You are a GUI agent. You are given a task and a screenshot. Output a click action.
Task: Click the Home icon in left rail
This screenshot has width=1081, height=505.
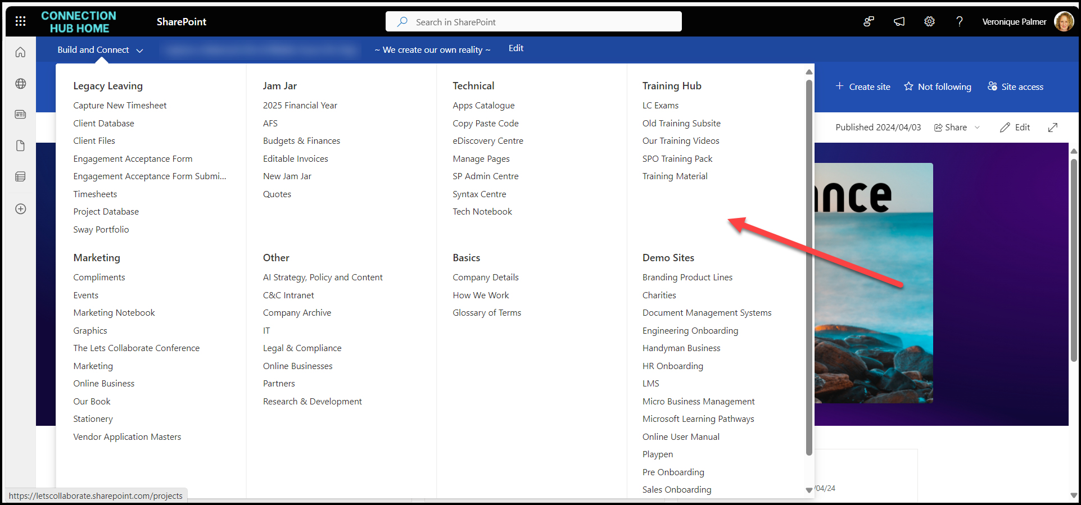(x=21, y=52)
